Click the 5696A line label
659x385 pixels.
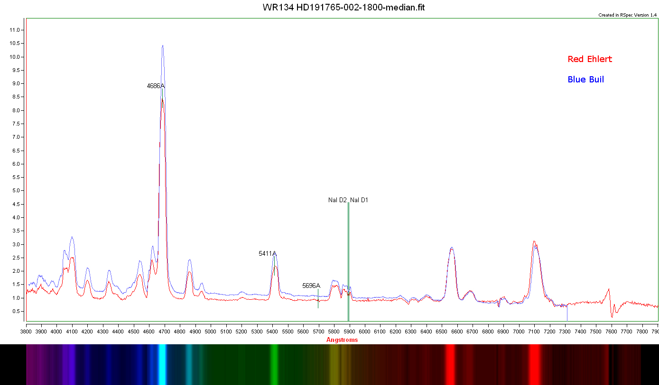click(x=311, y=286)
